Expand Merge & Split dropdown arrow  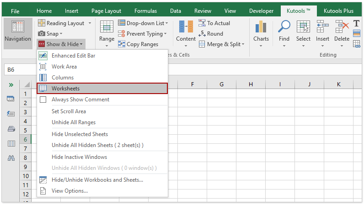(243, 44)
